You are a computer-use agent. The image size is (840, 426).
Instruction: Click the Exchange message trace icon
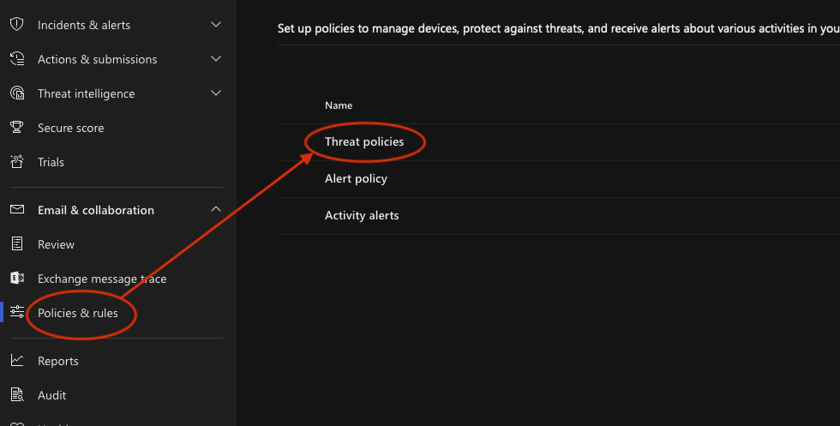pos(16,279)
